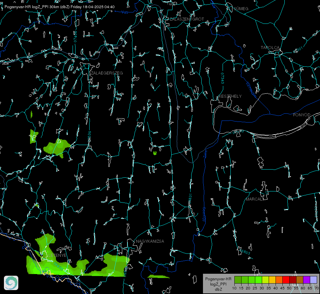Viewport: 320px width, 294px height.
Task: Pick the 35-40 dBZ yellow legend swatch
Action: click(x=272, y=280)
